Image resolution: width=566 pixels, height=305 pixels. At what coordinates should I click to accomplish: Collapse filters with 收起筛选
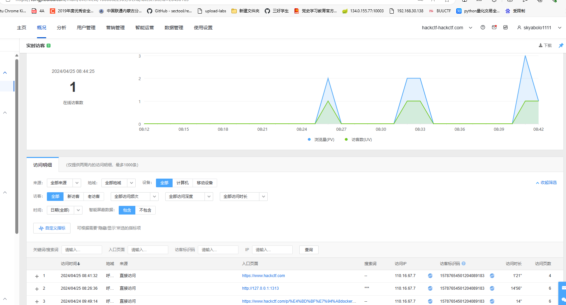click(546, 183)
